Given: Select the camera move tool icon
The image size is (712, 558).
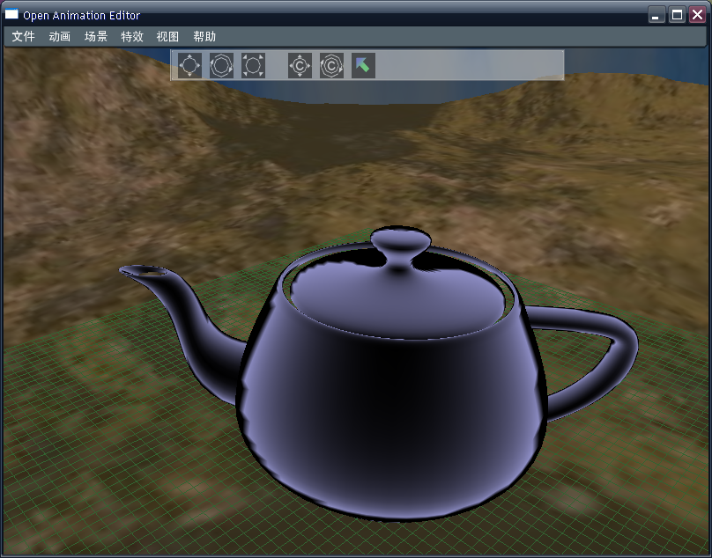Looking at the screenshot, I should point(300,65).
